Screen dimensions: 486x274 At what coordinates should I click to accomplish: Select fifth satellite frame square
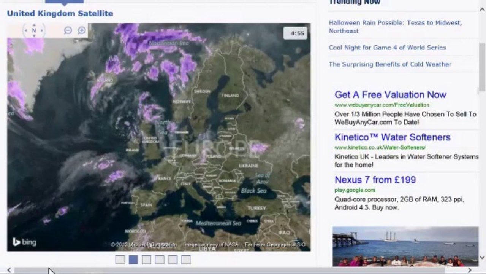click(173, 260)
